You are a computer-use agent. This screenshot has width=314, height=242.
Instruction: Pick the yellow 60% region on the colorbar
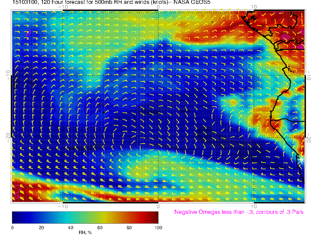[100, 217]
